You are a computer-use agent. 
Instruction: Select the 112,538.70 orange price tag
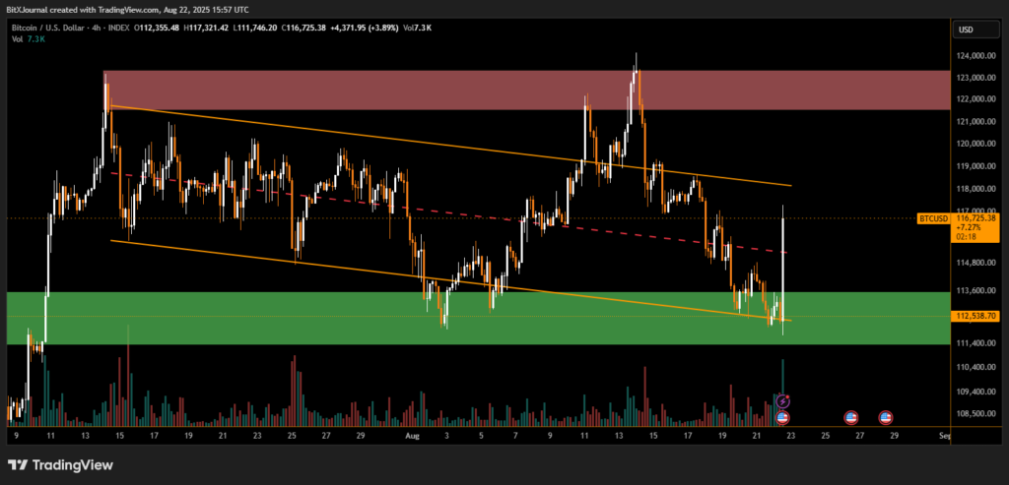click(974, 316)
